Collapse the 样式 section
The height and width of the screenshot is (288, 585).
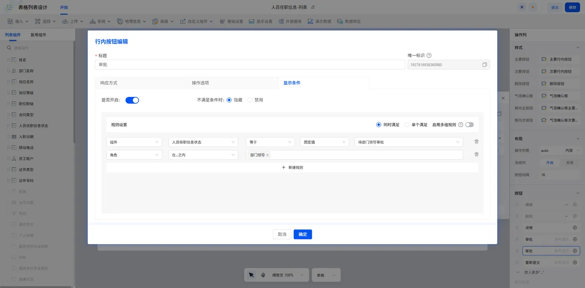pos(578,48)
